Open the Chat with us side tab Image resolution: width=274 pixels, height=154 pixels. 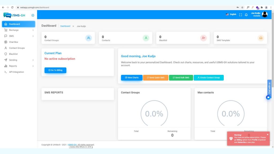tap(269, 88)
